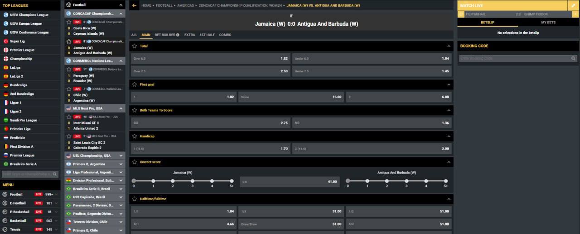Set Jamaica correct score slider to 3
Image resolution: width=580 pixels, height=234 pixels.
pos(192,181)
